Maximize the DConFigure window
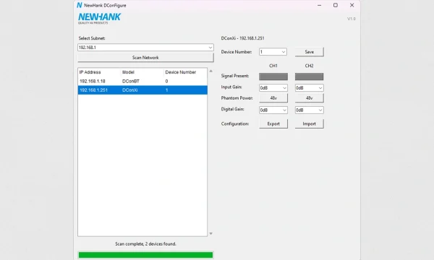434x260 pixels. [336, 5]
